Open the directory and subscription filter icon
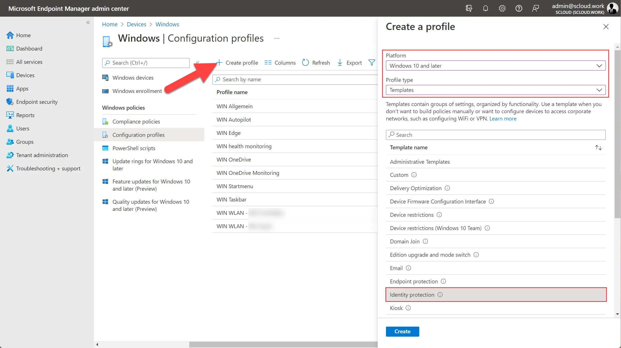This screenshot has height=348, width=621. click(469, 8)
